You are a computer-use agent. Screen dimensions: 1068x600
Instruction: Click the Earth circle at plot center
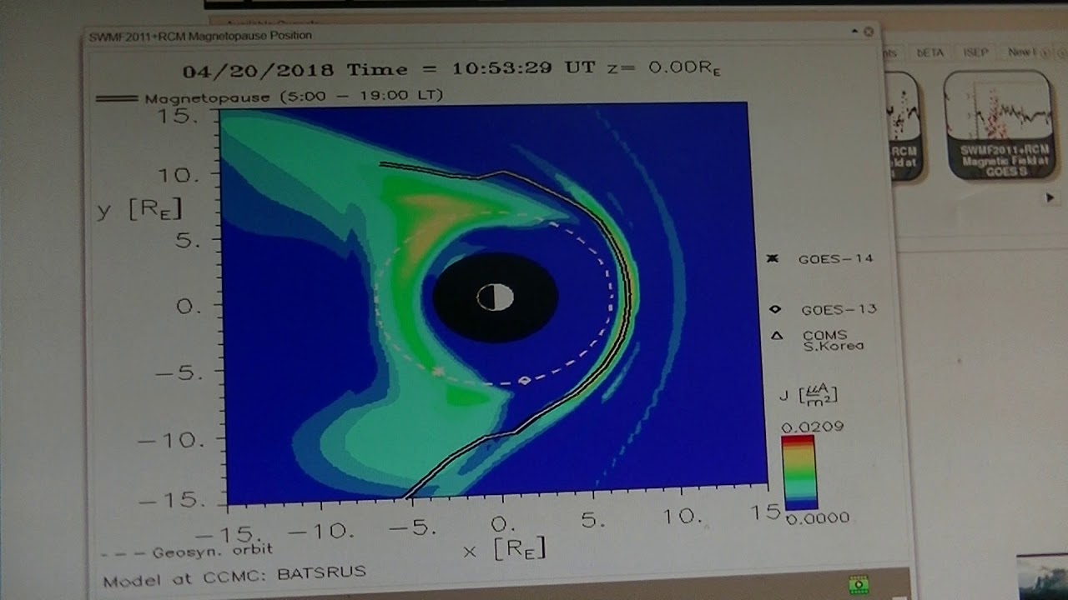[495, 297]
